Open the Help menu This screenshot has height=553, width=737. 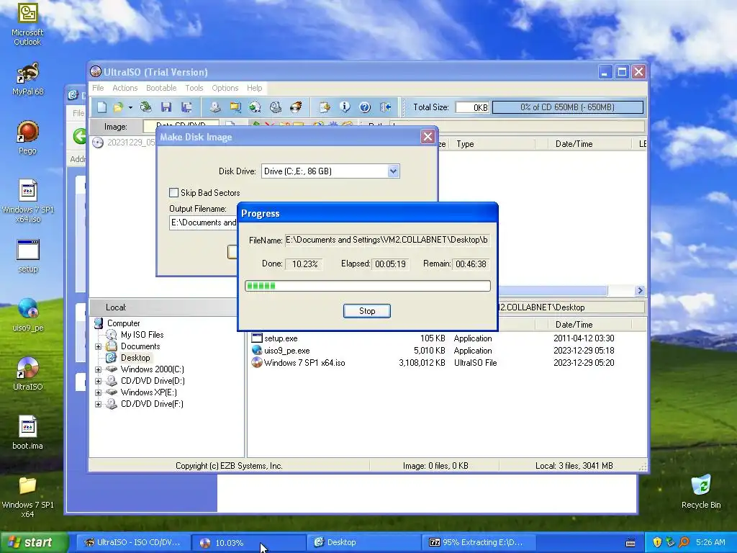(x=255, y=88)
